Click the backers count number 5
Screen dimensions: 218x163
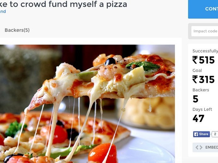click(196, 99)
